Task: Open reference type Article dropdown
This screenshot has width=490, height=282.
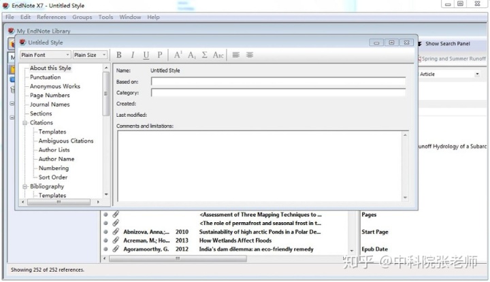Action: (477, 74)
